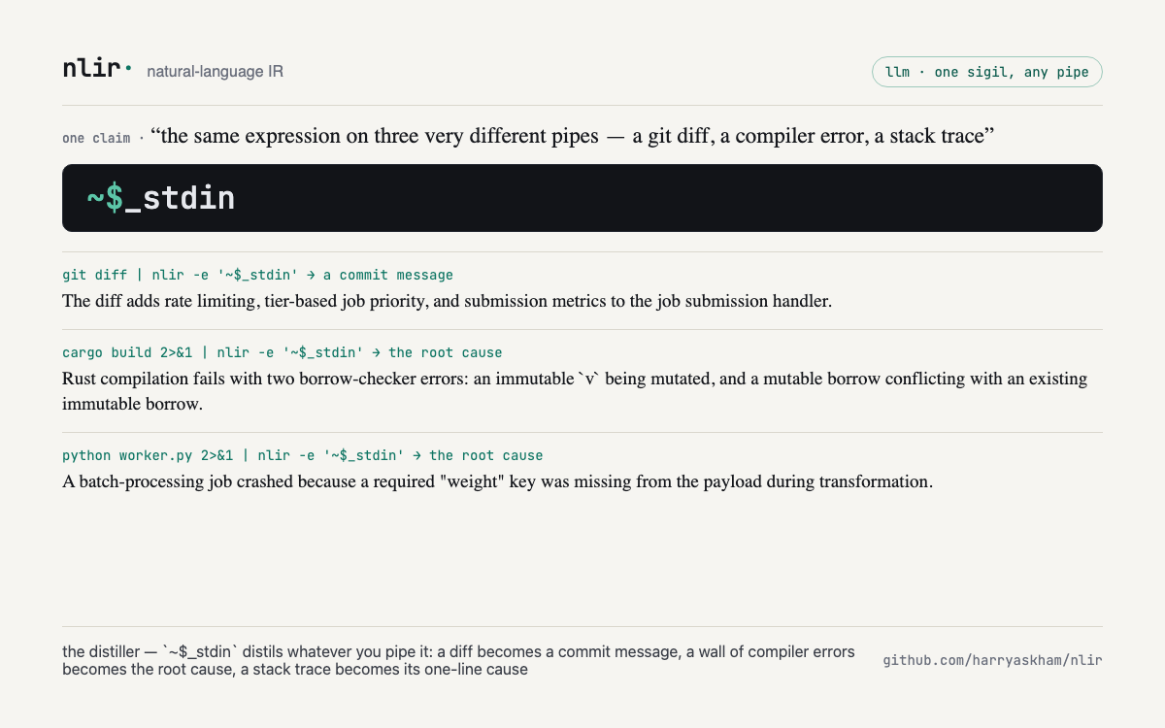1165x728 pixels.
Task: Click the rate limiting diff summary sentence
Action: coord(447,301)
